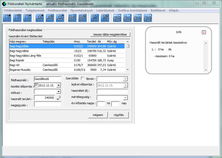Select the Bagi Nagytábla Láng-féle row
Screen dimensions: 222x158
67,56
